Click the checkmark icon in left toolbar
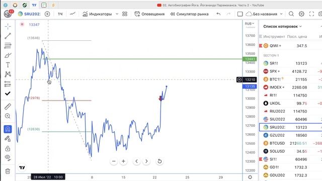The image size is (322, 181). point(8,94)
